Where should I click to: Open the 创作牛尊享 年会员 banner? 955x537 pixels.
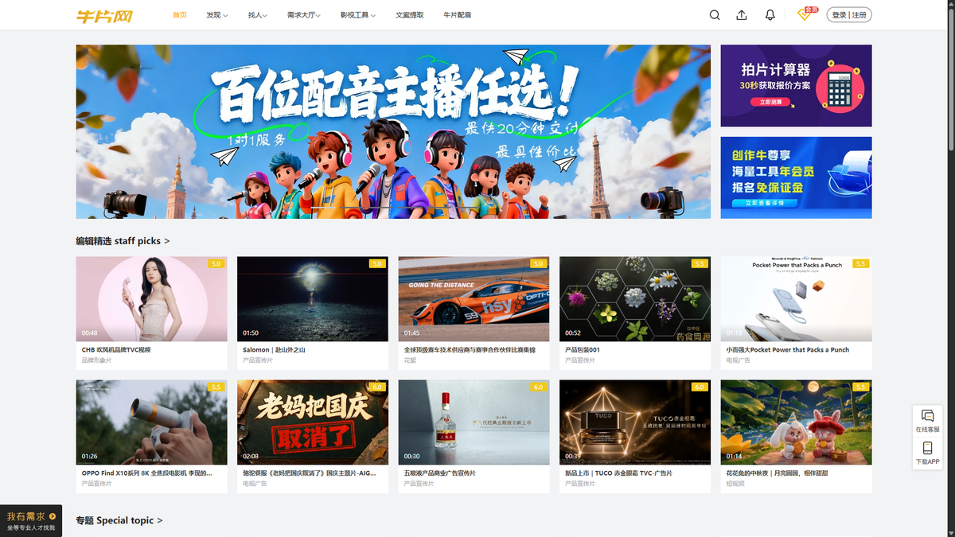(x=796, y=177)
